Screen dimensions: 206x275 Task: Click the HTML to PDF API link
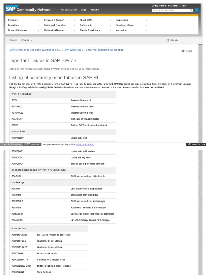tap(85, 144)
